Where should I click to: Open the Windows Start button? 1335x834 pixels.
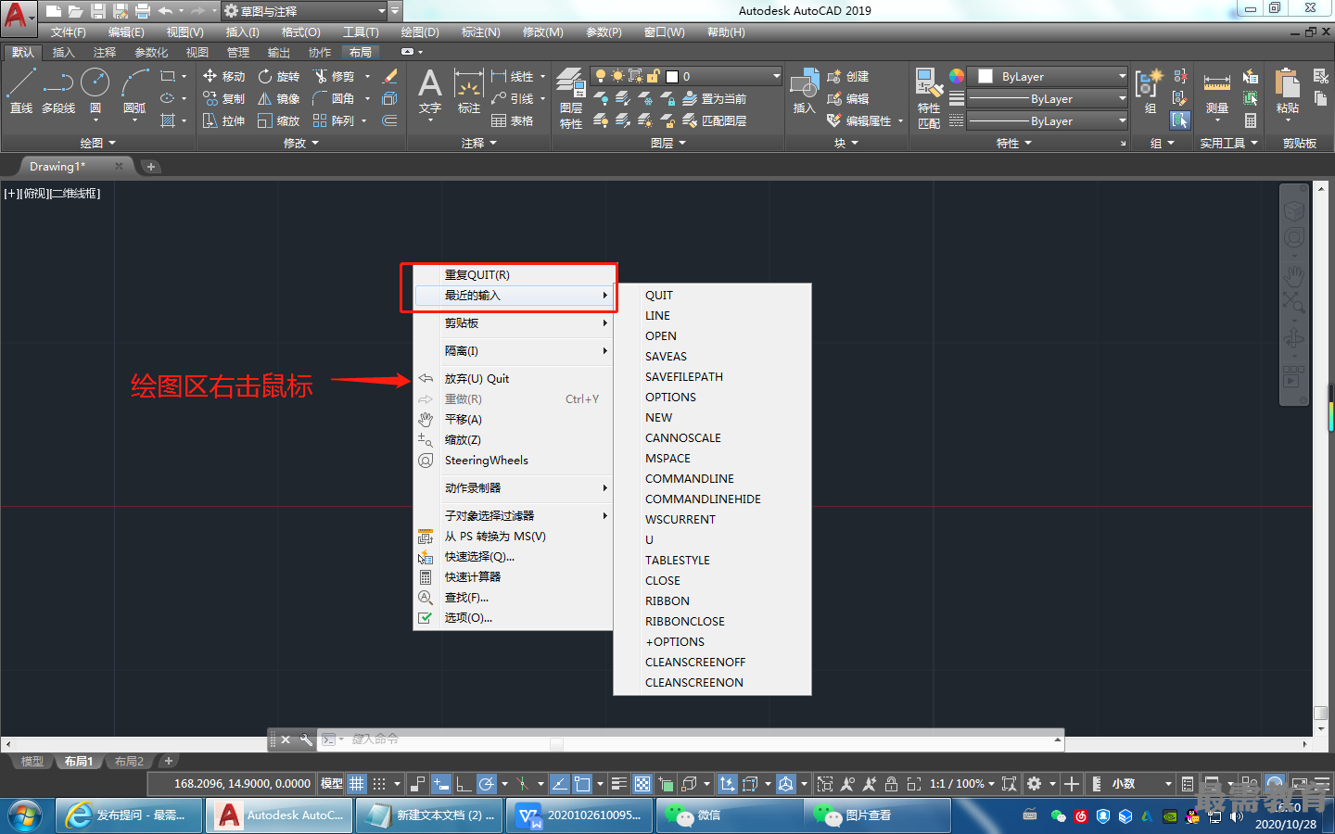click(25, 815)
